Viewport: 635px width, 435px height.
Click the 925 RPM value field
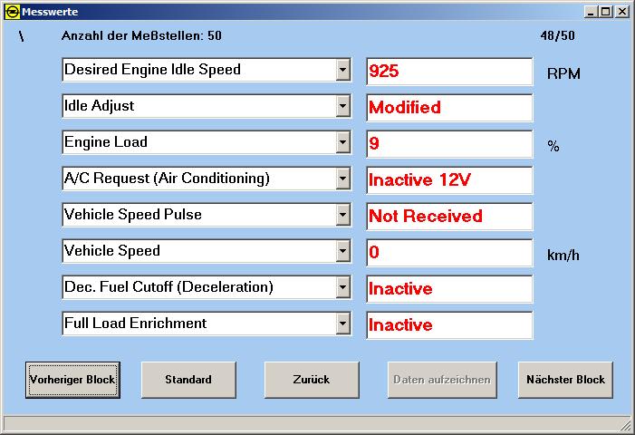coord(449,72)
